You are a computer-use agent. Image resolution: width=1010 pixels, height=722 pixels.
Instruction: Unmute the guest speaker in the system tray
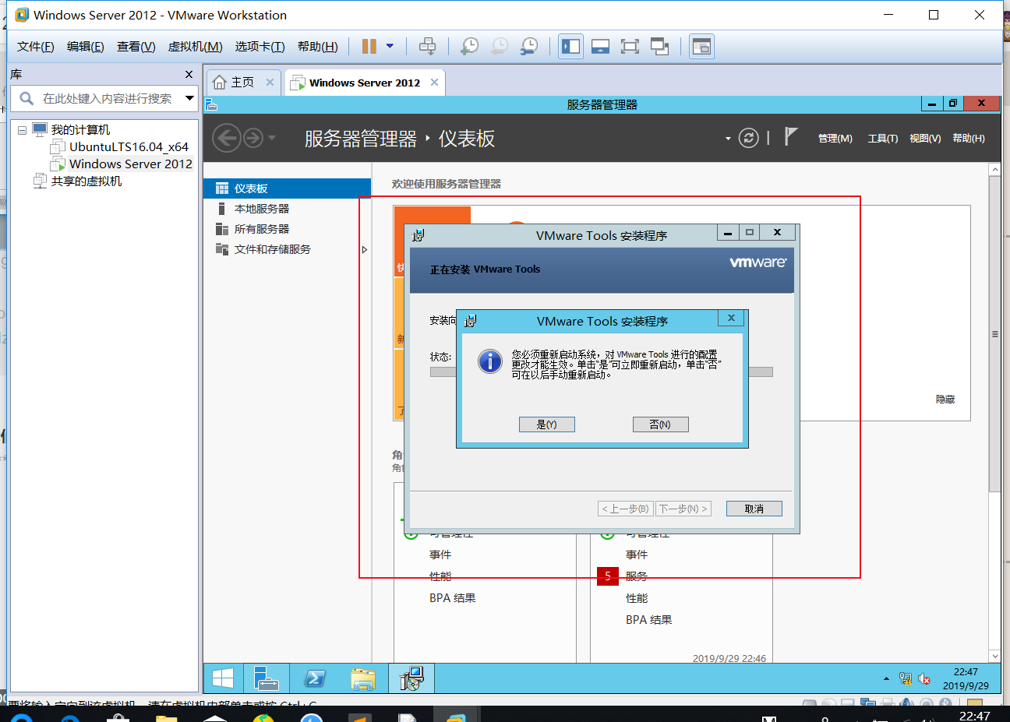coord(924,678)
